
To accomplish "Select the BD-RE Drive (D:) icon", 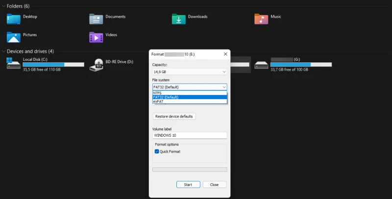I will pyautogui.click(x=96, y=65).
